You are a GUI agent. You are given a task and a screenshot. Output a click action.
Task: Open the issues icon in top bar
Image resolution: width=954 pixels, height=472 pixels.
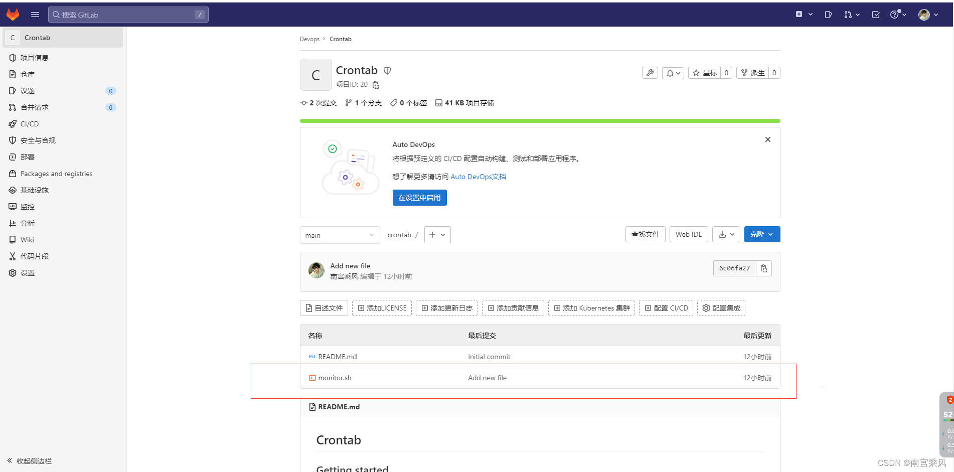(828, 15)
